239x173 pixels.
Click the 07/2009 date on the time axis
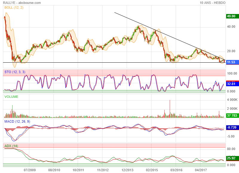(x=30, y=170)
